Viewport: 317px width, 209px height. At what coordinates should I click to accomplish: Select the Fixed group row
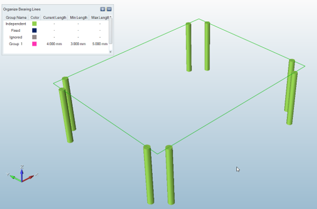tap(56, 30)
